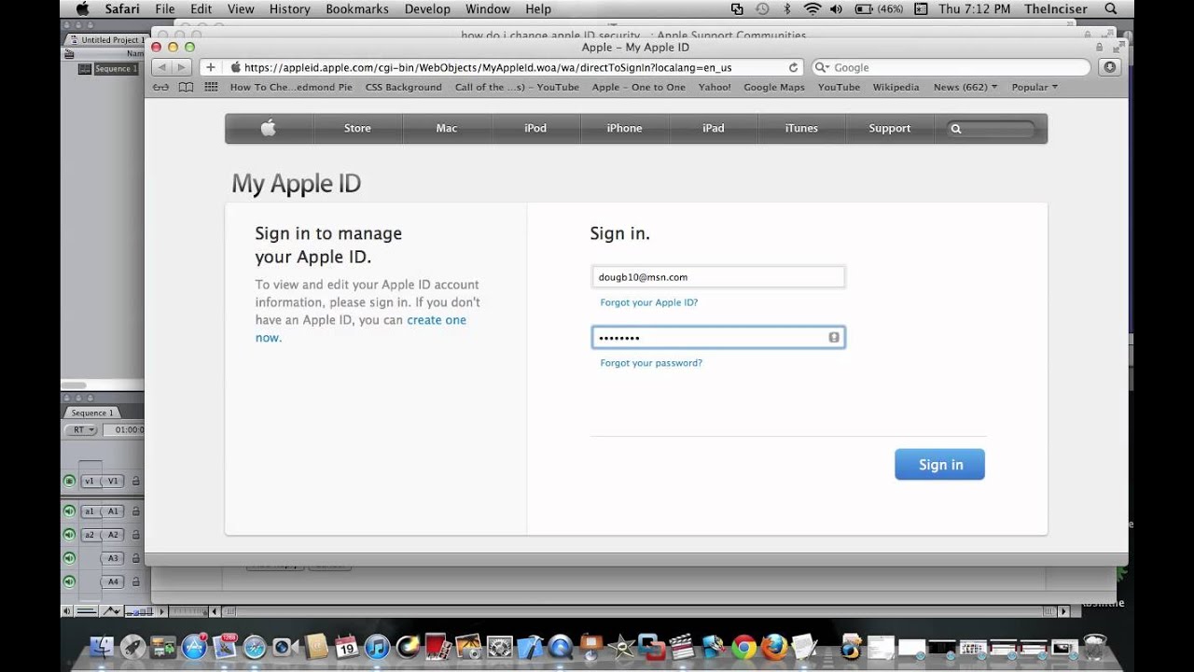1194x672 pixels.
Task: Open the Google Maps bookmark
Action: click(x=774, y=87)
